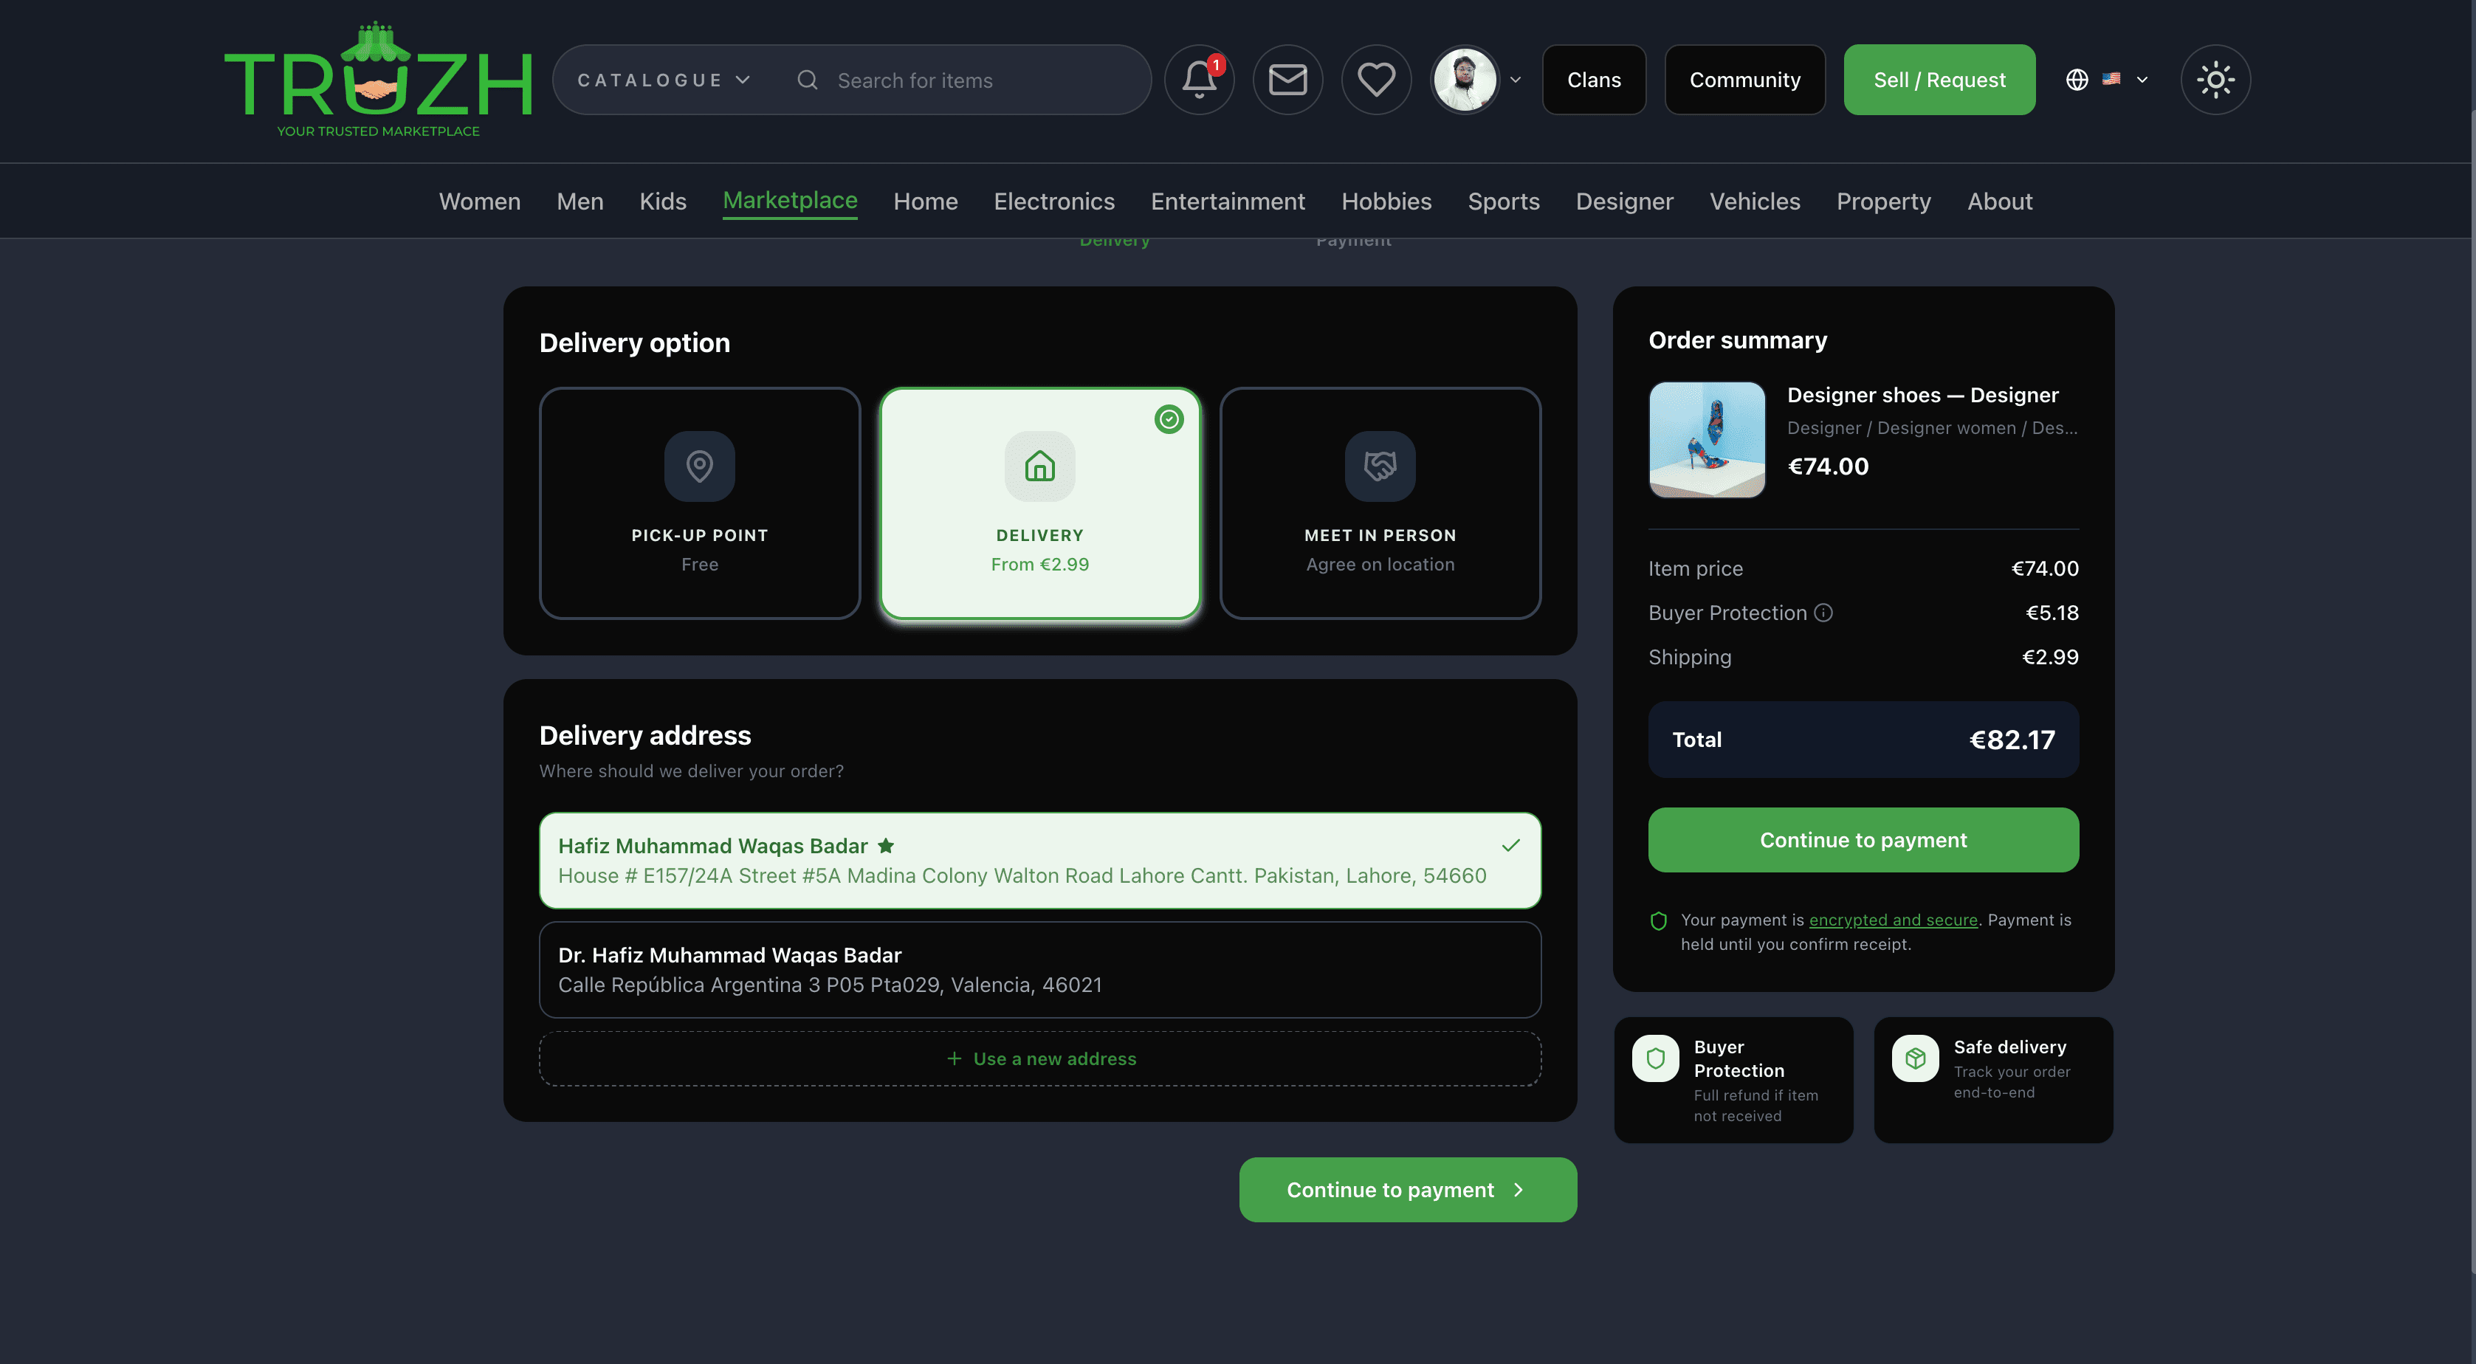Image resolution: width=2476 pixels, height=1364 pixels.
Task: Click the Buyer Protection shield badge icon
Action: 1655,1058
